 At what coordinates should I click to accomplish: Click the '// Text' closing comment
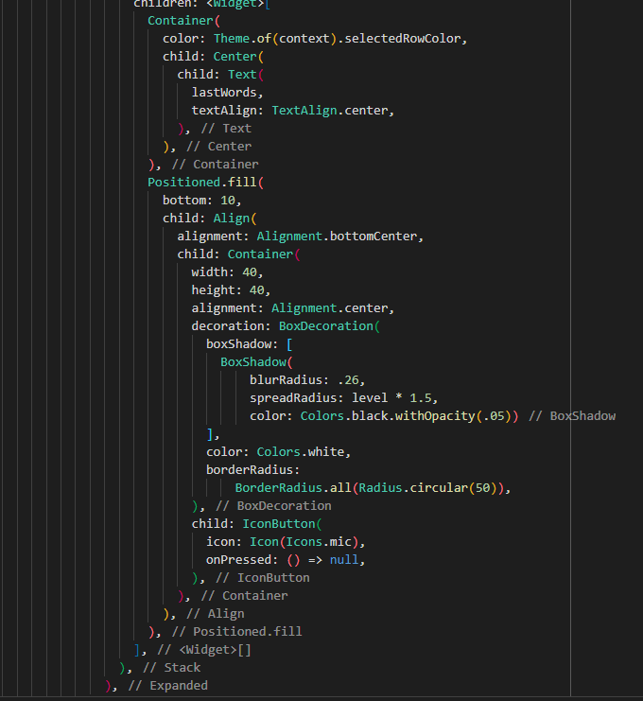(x=226, y=129)
